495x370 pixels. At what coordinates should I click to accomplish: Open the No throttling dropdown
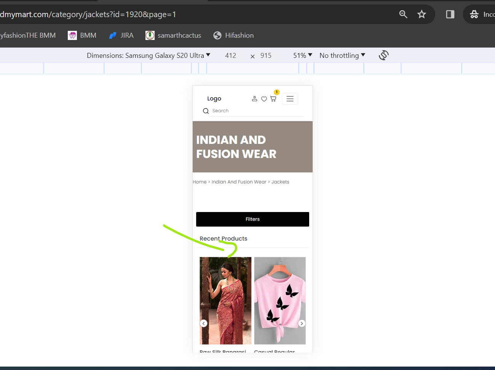coord(342,56)
